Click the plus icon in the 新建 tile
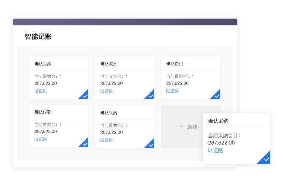 (x=182, y=127)
